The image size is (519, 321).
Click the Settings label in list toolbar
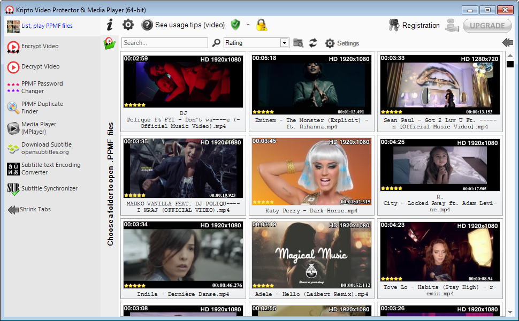pyautogui.click(x=348, y=43)
